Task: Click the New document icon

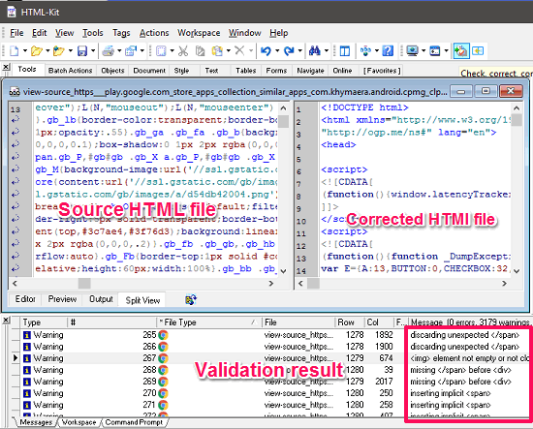Action: pyautogui.click(x=15, y=51)
